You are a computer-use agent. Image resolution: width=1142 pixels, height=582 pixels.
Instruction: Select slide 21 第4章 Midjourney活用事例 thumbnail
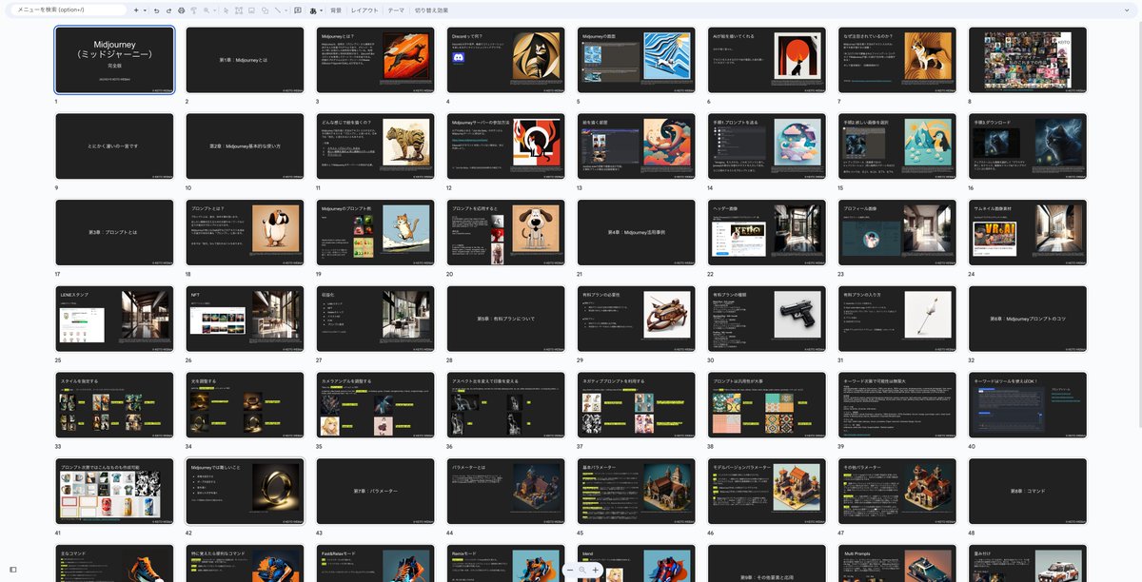[x=636, y=232]
